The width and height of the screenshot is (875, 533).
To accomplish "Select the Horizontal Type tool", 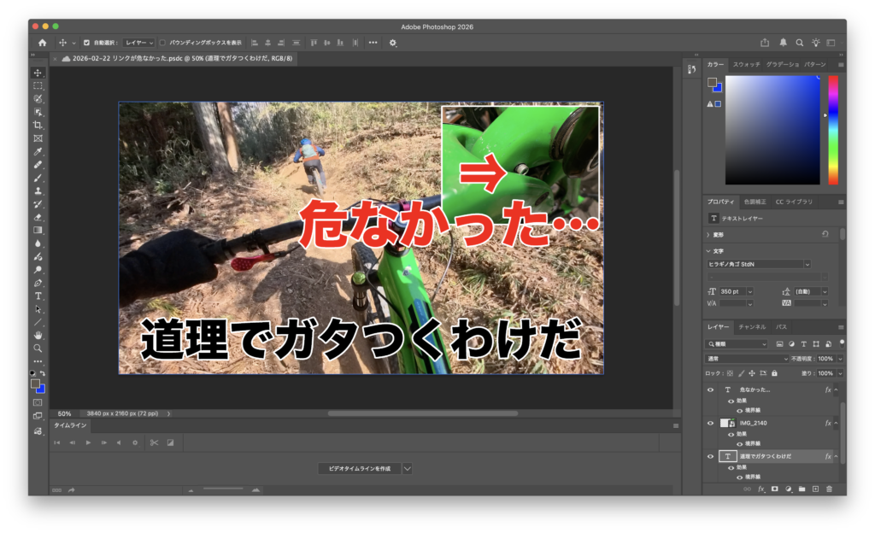I will pyautogui.click(x=38, y=296).
